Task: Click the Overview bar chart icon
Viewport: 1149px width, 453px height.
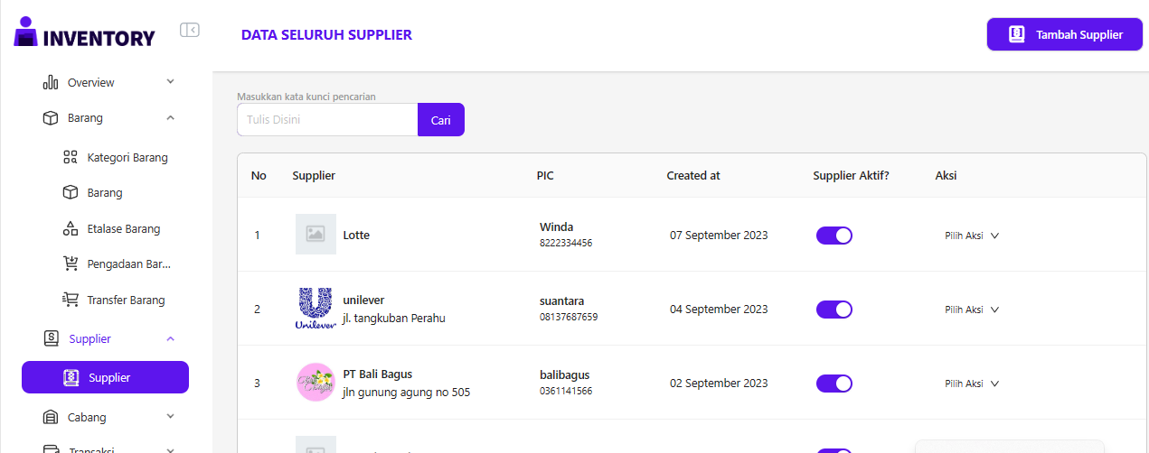Action: (51, 83)
